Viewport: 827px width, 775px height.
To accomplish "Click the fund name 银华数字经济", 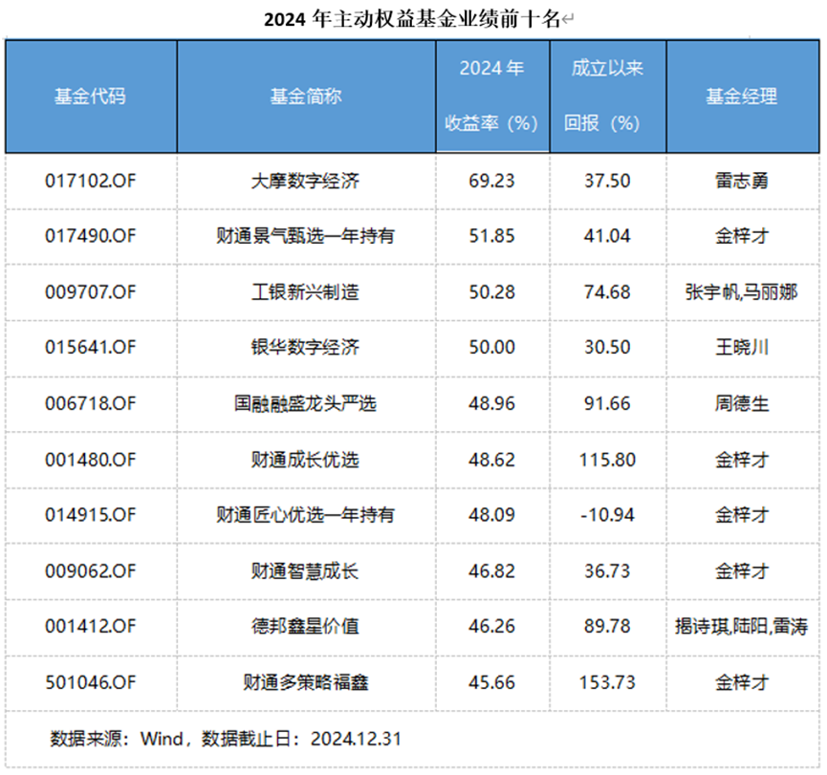I will point(305,348).
